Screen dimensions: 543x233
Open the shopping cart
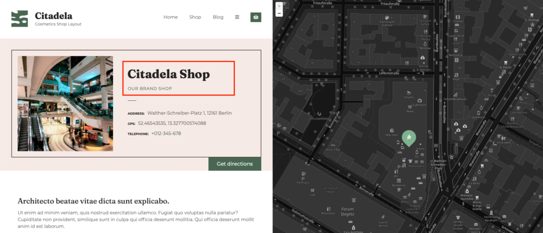coord(256,17)
